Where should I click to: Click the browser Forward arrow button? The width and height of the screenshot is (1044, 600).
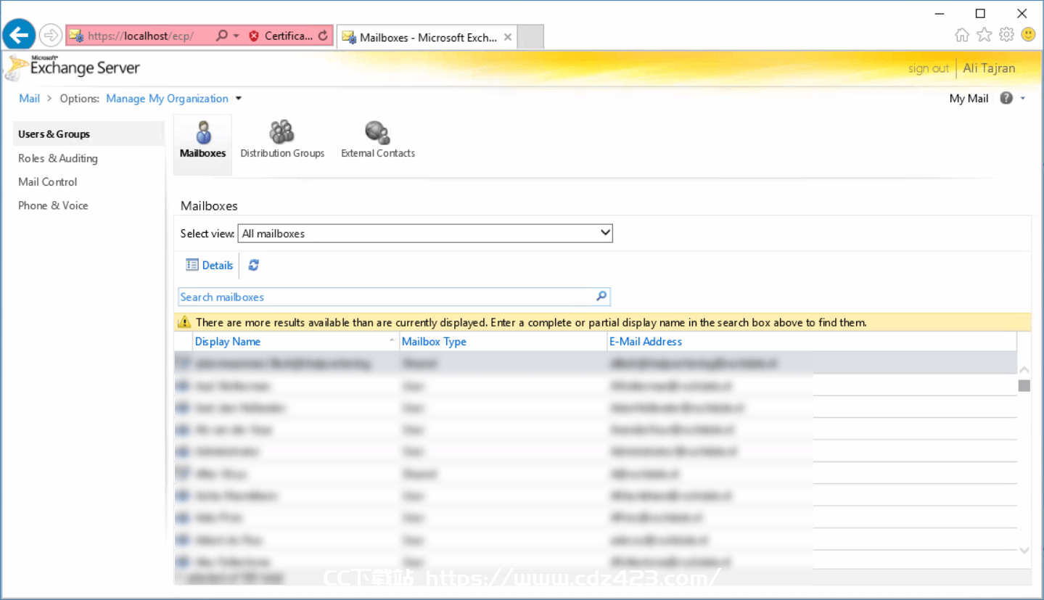pyautogui.click(x=50, y=35)
